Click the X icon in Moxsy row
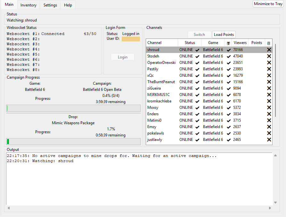 coord(269,108)
